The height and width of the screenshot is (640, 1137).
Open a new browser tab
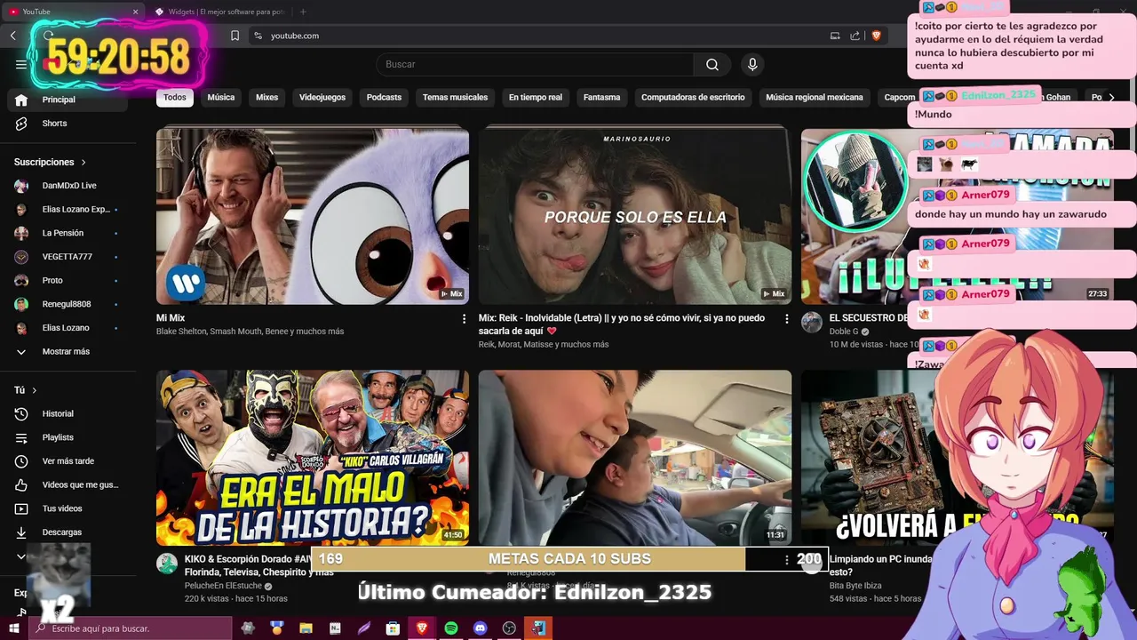click(x=303, y=12)
